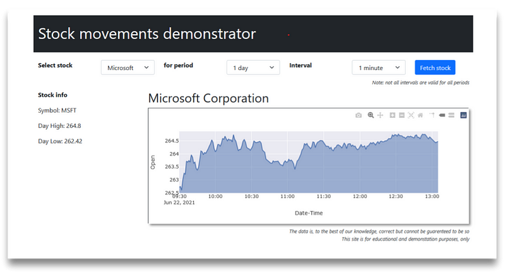Click the Autoscale icon in chart toolbar
The height and width of the screenshot is (273, 505).
pos(411,115)
